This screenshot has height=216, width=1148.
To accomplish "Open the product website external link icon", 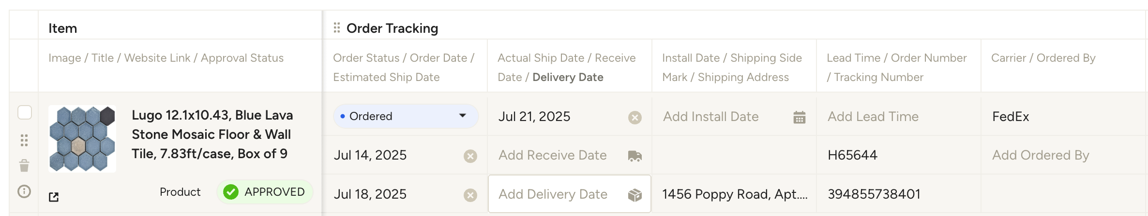I will click(x=54, y=197).
